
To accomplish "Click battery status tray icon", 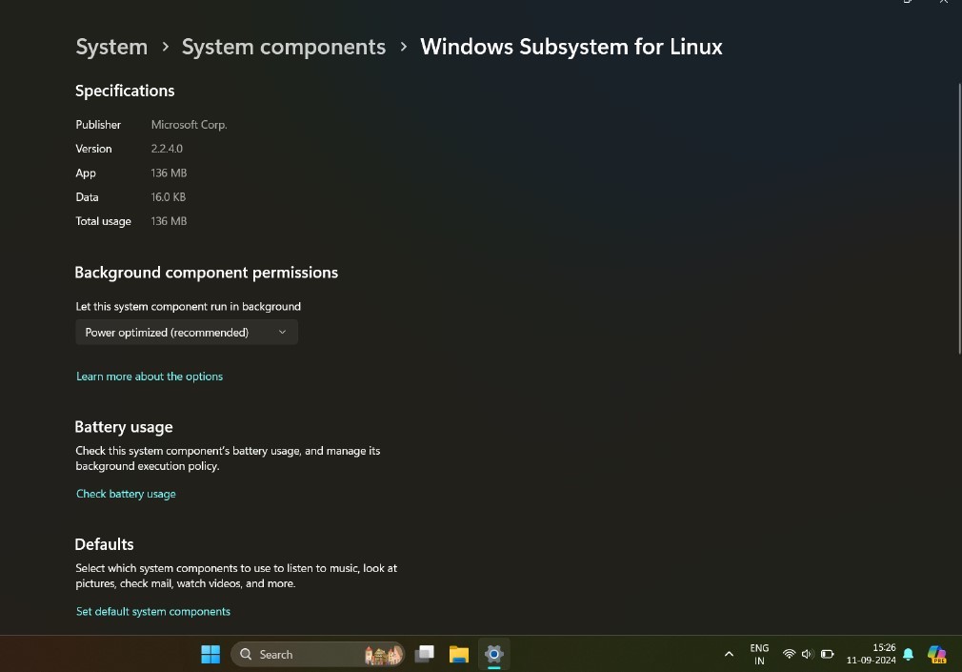I will [x=827, y=654].
